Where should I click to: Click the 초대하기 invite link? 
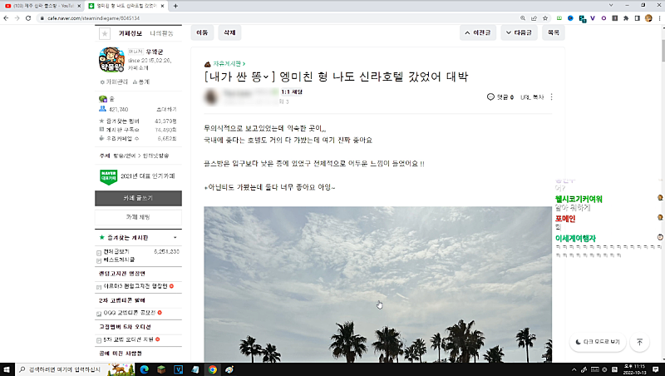click(166, 110)
